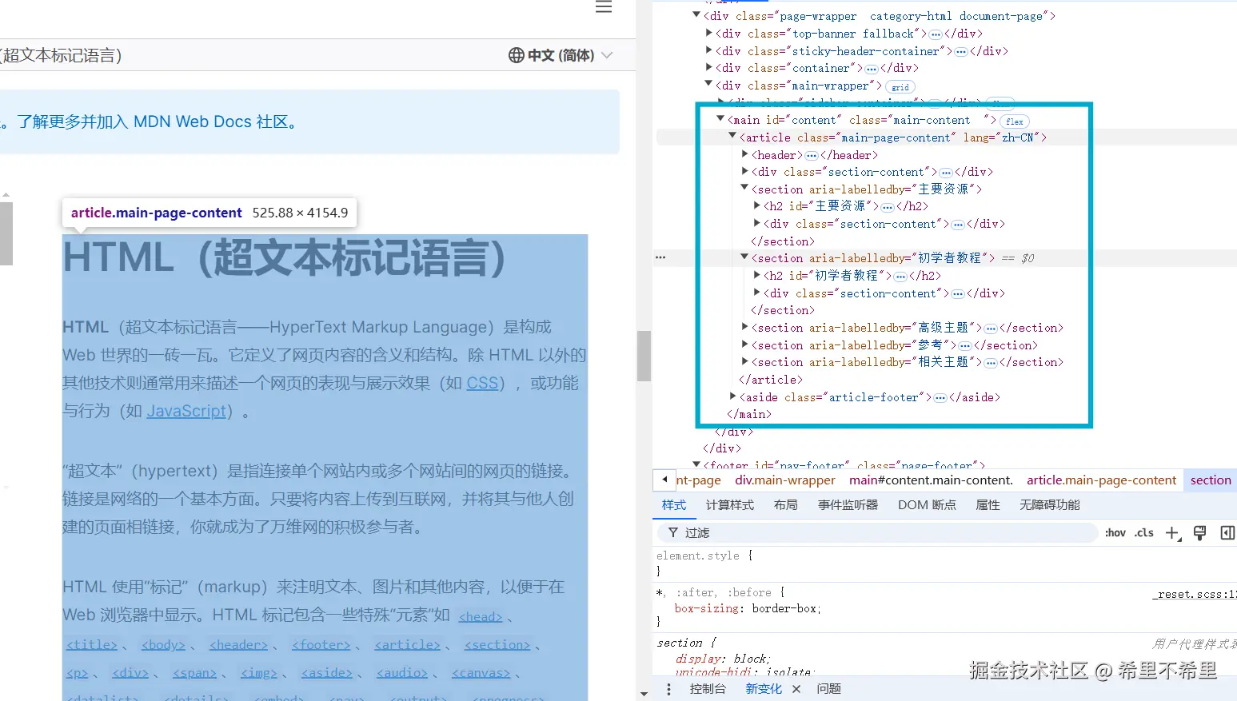
Task: Expand the section aria-labelledby="相关主题" node
Action: (745, 361)
